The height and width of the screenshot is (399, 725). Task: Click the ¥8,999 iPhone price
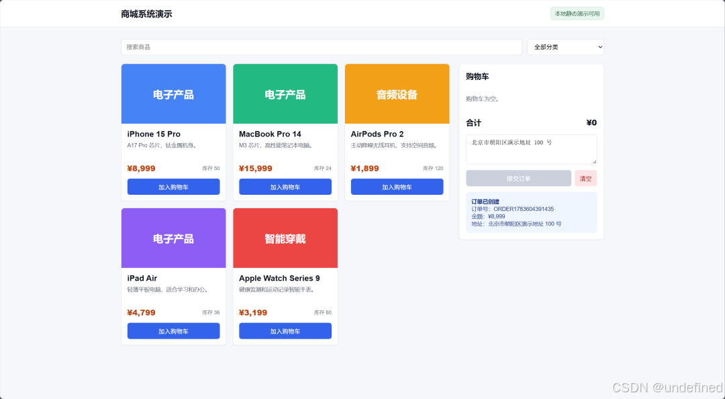click(142, 169)
